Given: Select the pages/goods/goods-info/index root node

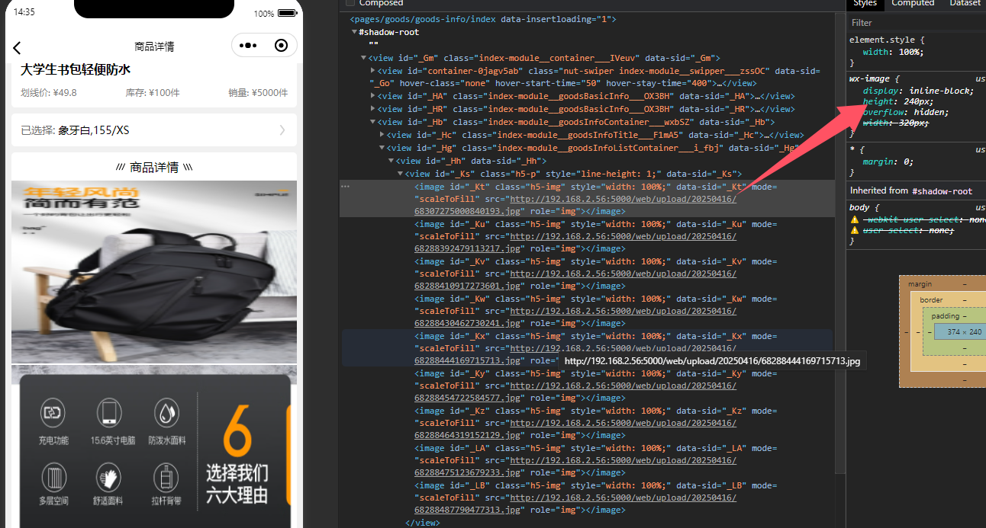Looking at the screenshot, I should (482, 20).
